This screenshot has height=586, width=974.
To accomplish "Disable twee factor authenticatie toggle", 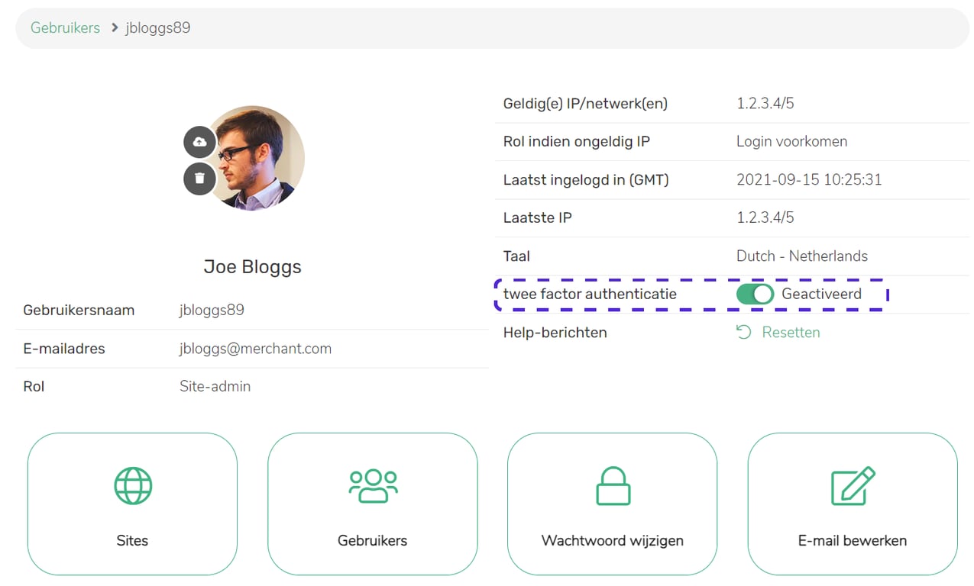I will click(x=755, y=294).
